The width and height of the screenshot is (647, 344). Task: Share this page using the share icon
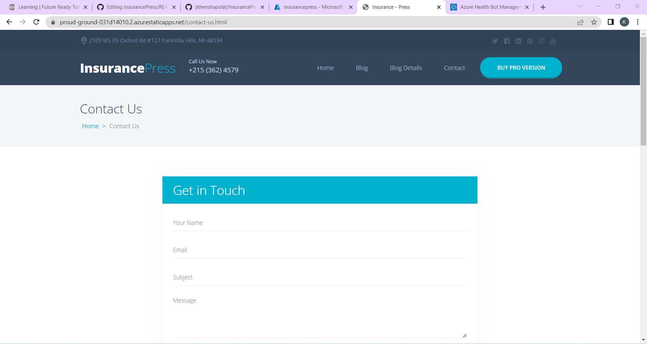[x=580, y=22]
